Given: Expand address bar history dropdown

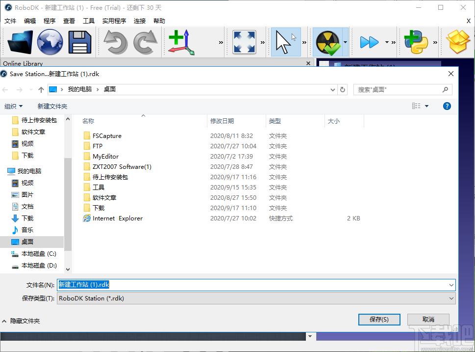Looking at the screenshot, I should click(333, 89).
